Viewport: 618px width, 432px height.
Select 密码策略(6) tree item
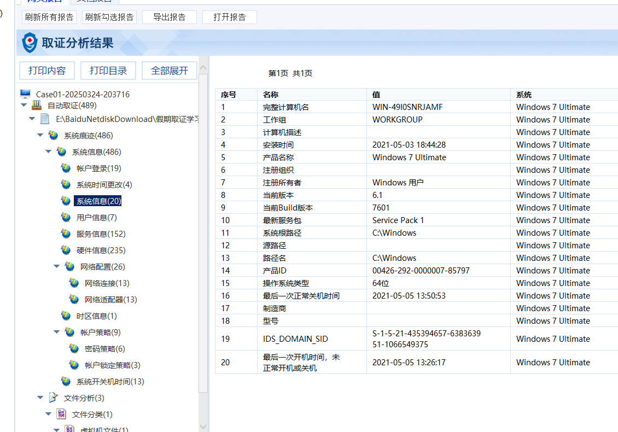coord(105,349)
